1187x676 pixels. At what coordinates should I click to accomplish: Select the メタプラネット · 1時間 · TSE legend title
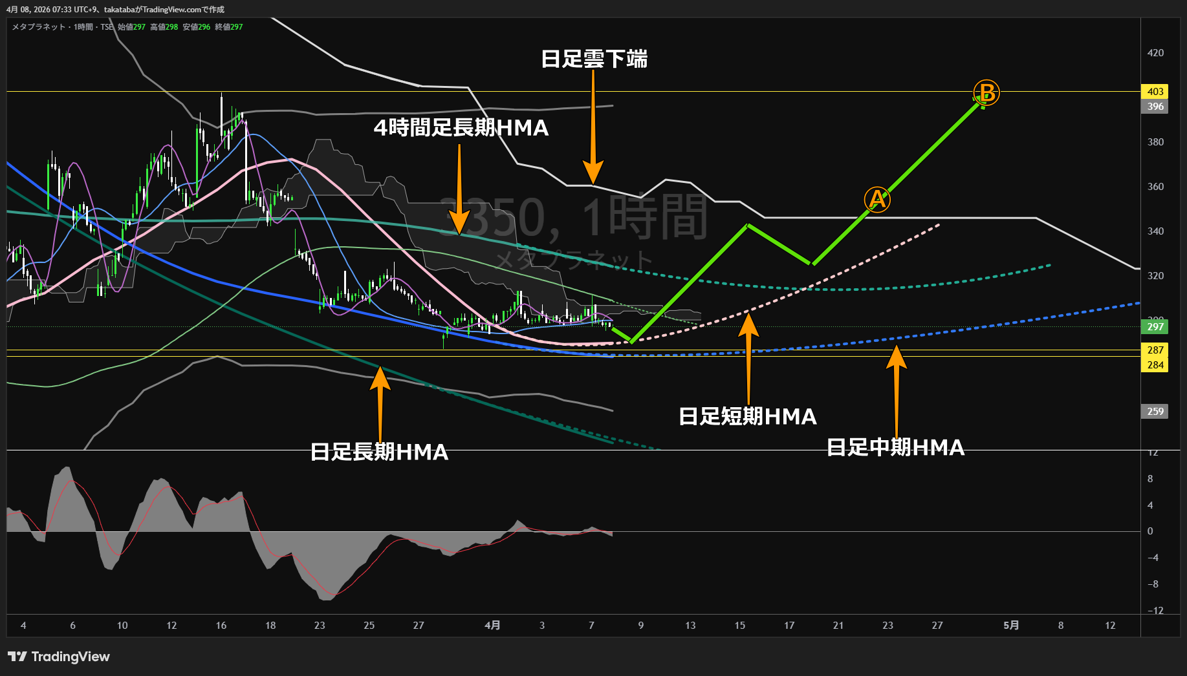click(x=63, y=27)
